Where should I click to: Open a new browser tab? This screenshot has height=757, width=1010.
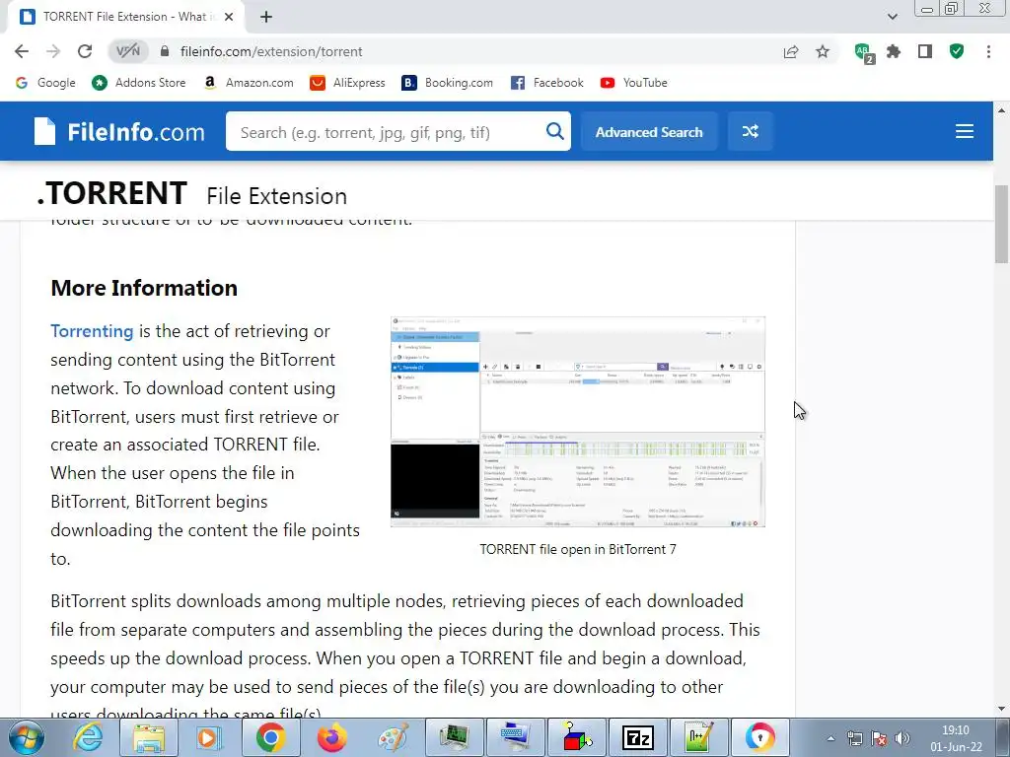(266, 17)
